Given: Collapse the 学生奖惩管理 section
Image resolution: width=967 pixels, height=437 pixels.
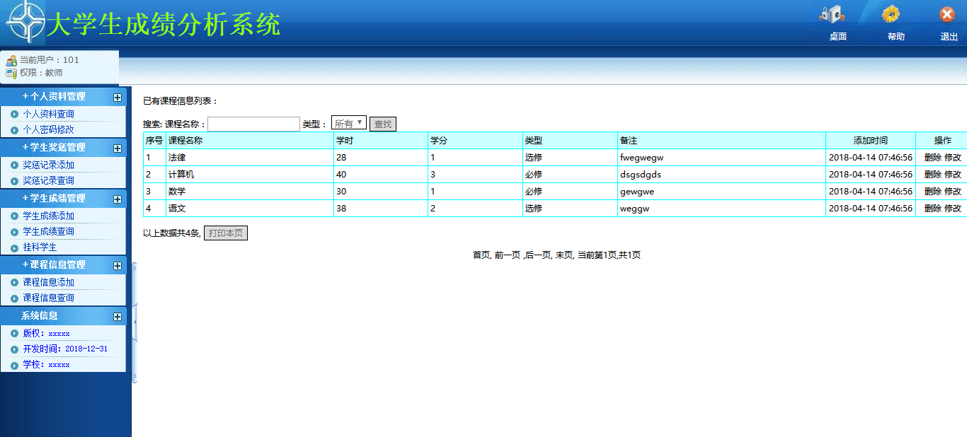Looking at the screenshot, I should tap(118, 148).
